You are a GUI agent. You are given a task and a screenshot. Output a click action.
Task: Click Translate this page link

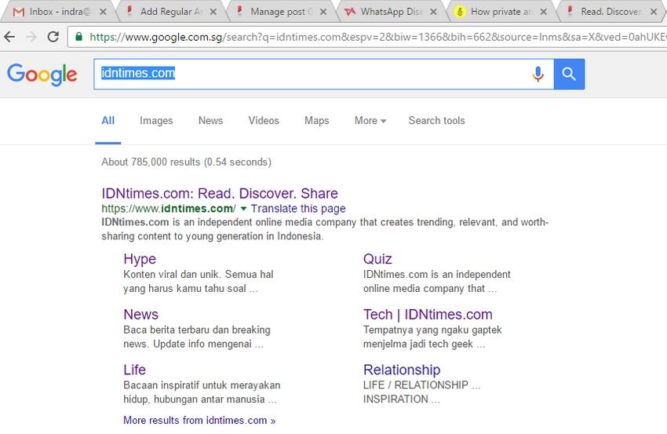click(298, 209)
